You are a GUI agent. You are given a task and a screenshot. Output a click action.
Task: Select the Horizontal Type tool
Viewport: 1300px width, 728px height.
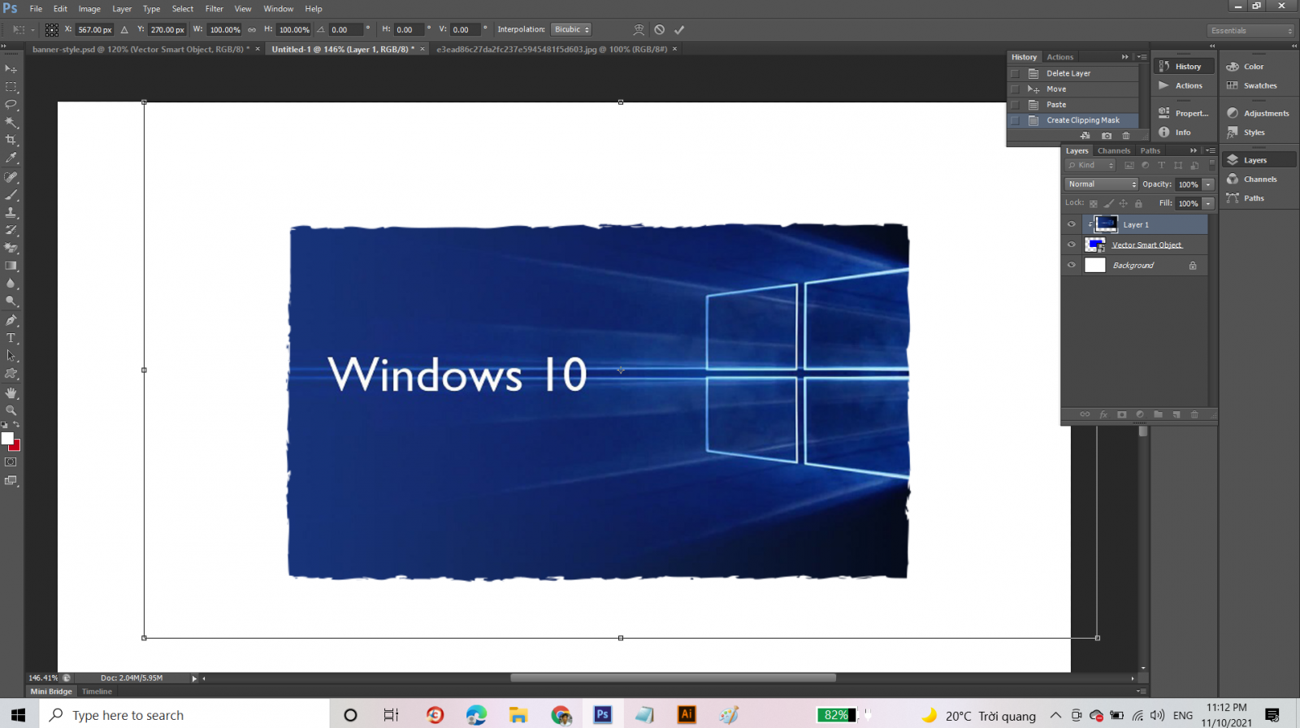(11, 339)
